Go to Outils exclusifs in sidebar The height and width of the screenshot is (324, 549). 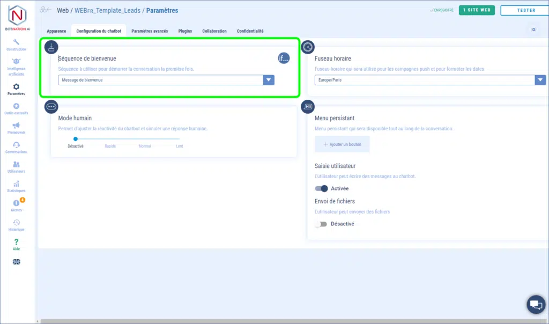click(16, 108)
